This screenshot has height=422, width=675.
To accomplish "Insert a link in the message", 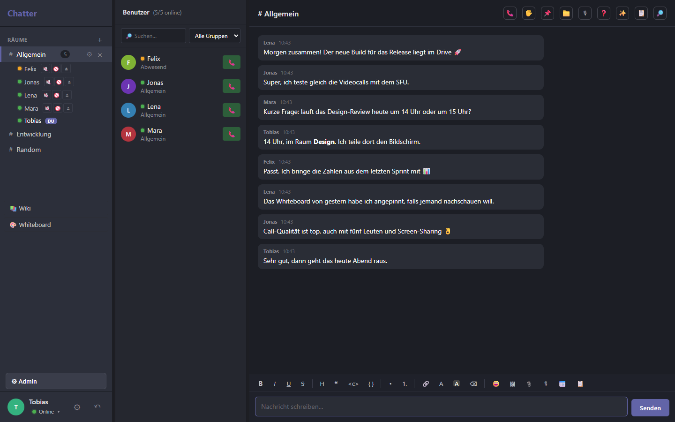I will [x=426, y=384].
